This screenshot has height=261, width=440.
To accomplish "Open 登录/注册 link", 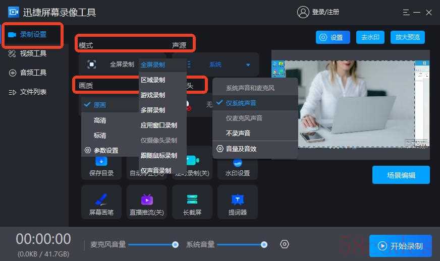I will [x=325, y=12].
